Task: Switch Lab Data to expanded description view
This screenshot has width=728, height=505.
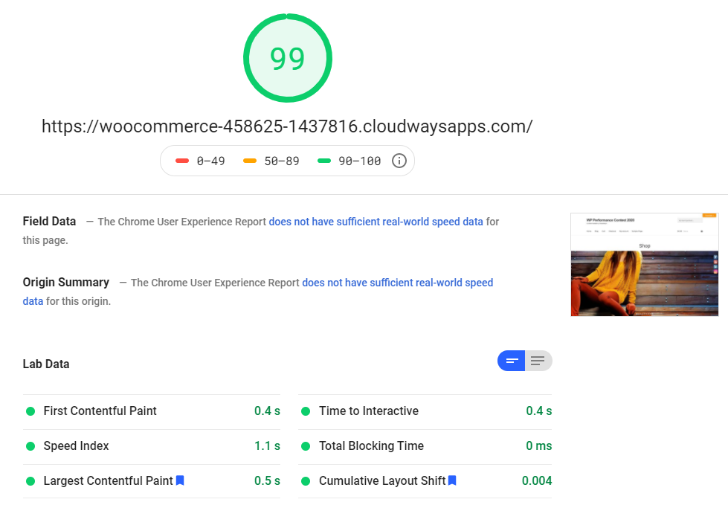Action: (x=538, y=361)
